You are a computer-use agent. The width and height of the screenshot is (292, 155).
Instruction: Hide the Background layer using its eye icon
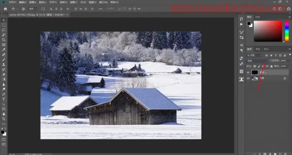point(248,78)
